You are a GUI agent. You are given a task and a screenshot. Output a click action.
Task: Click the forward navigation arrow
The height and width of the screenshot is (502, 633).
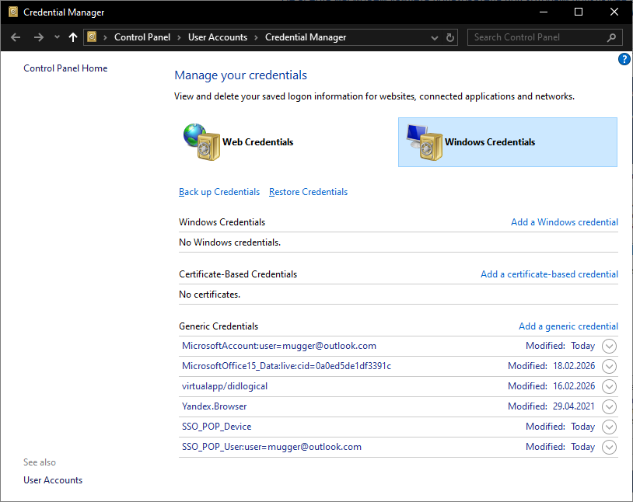(x=37, y=37)
